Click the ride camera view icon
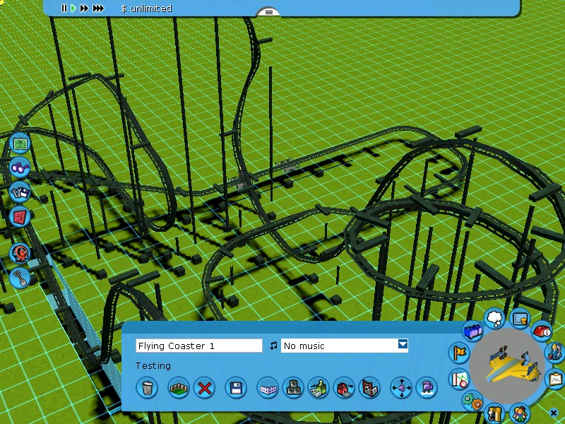Screen dimensions: 565x424 [427, 387]
